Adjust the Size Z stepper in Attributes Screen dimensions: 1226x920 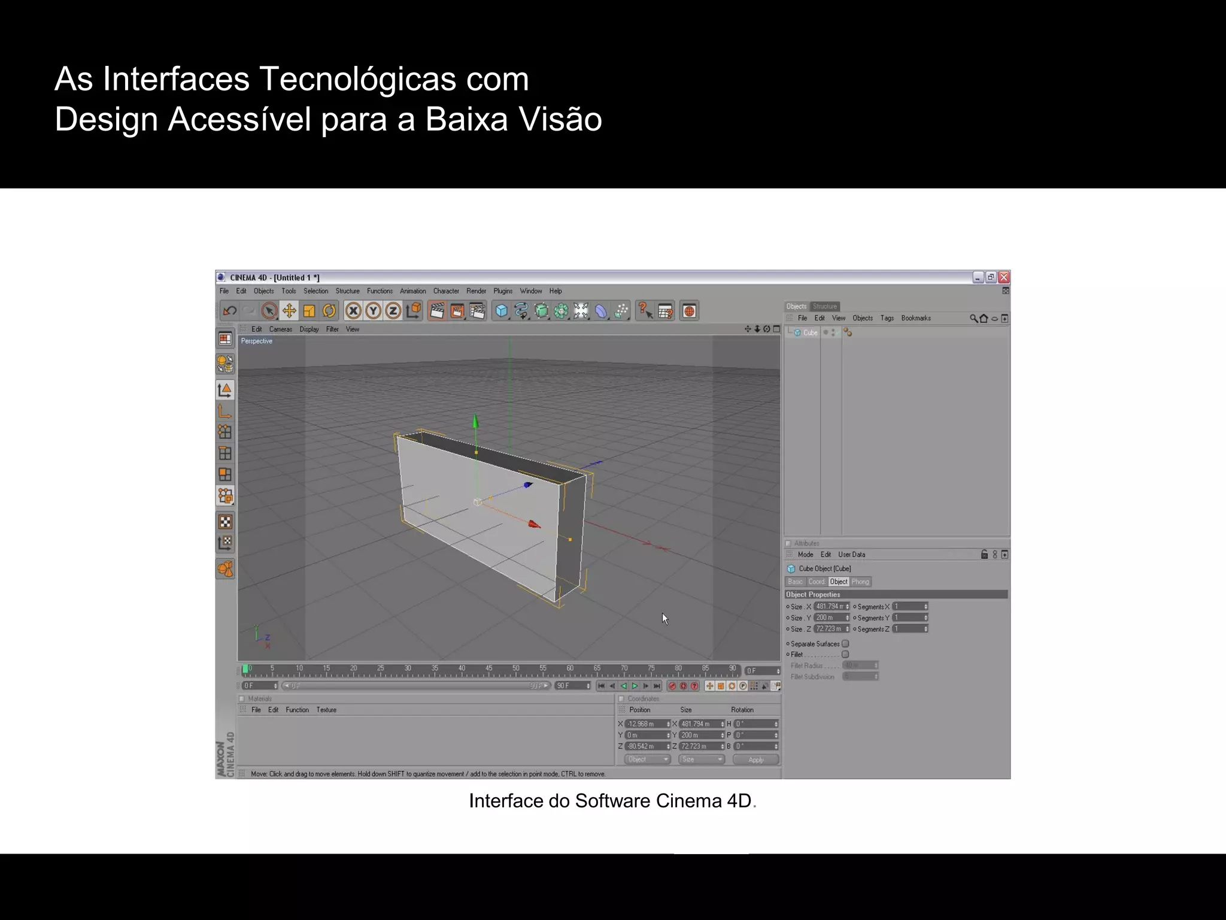[848, 629]
